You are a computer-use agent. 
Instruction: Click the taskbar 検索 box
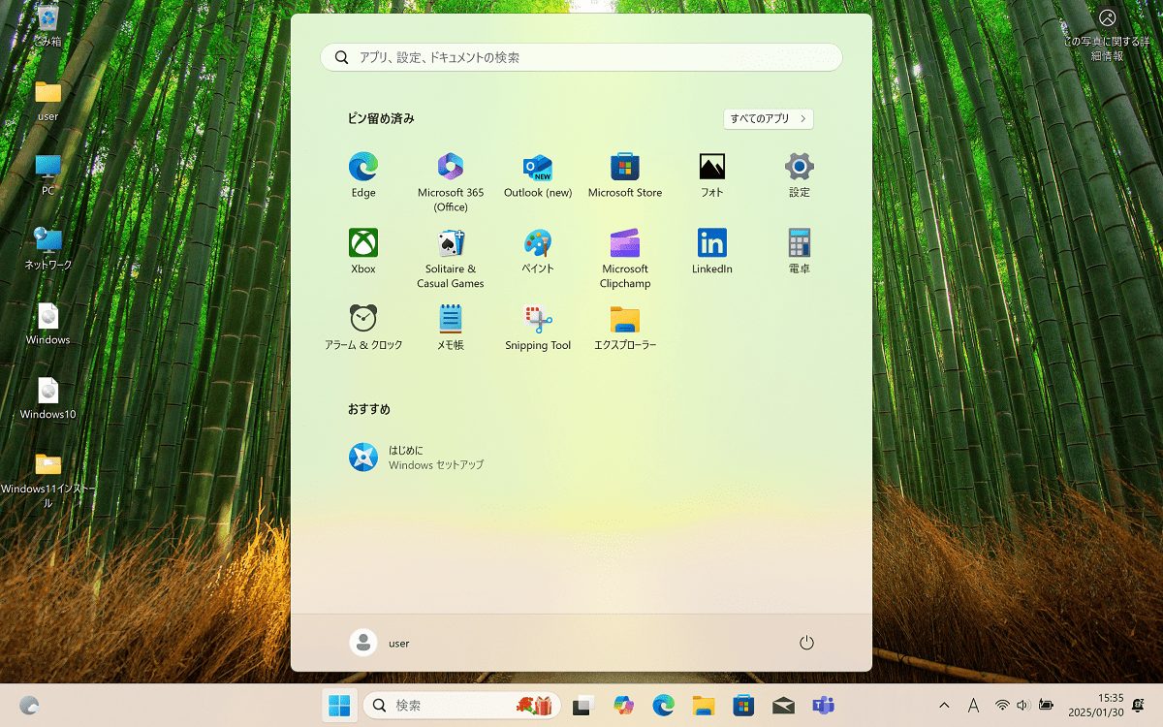(462, 706)
